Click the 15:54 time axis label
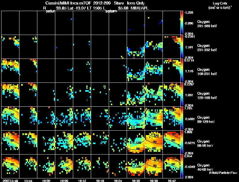 28,181
